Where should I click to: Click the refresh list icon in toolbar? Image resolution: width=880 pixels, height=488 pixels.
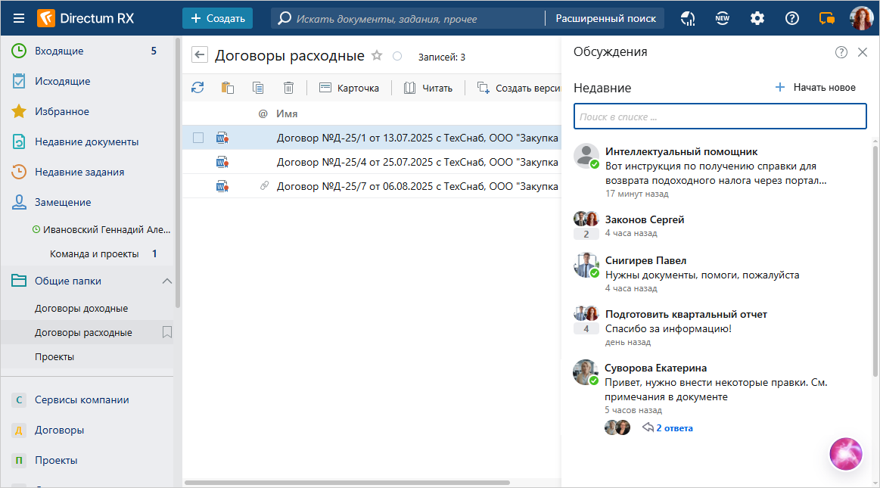pyautogui.click(x=197, y=88)
